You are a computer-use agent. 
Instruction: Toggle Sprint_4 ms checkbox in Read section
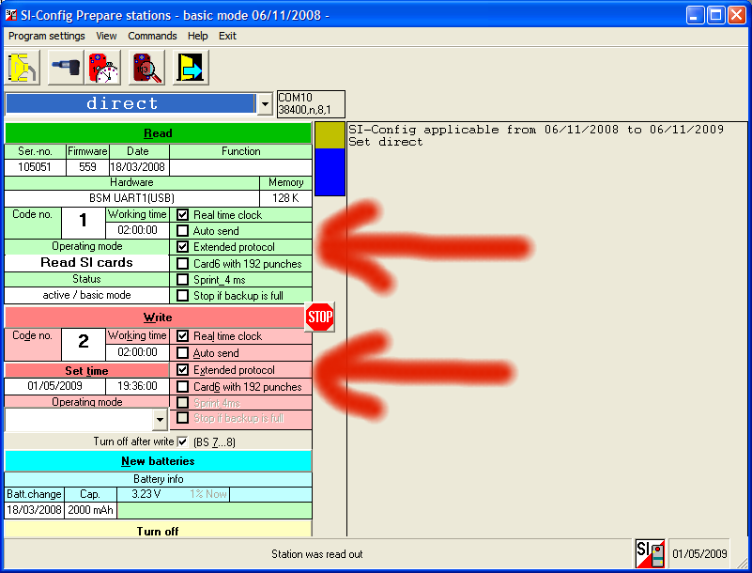(x=182, y=279)
